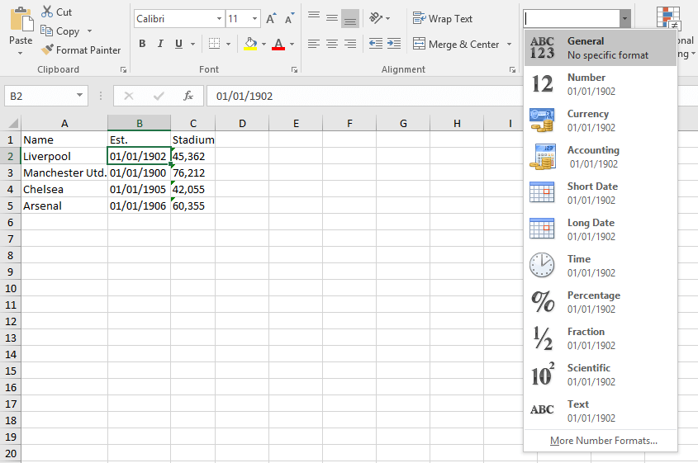Click the Select All corner triangle
Viewport: 698px width, 463px height.
click(12, 123)
